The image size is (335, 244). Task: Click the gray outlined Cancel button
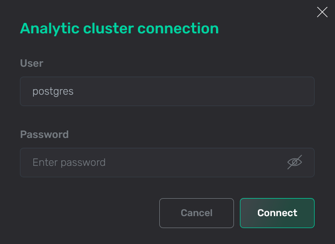click(197, 213)
